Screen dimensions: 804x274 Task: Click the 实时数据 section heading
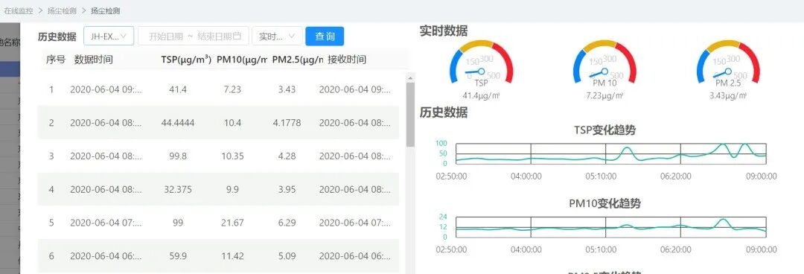444,31
